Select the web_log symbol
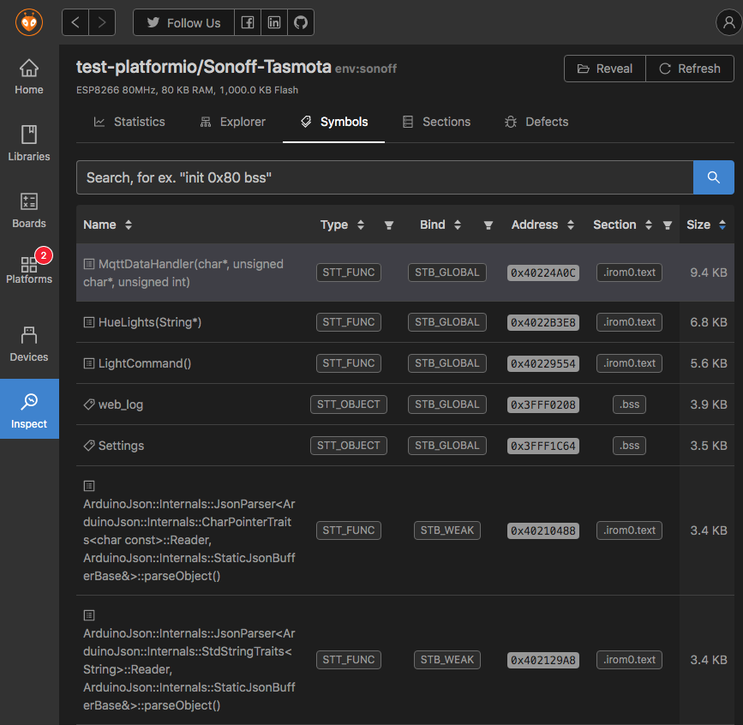The height and width of the screenshot is (725, 743). coord(120,404)
